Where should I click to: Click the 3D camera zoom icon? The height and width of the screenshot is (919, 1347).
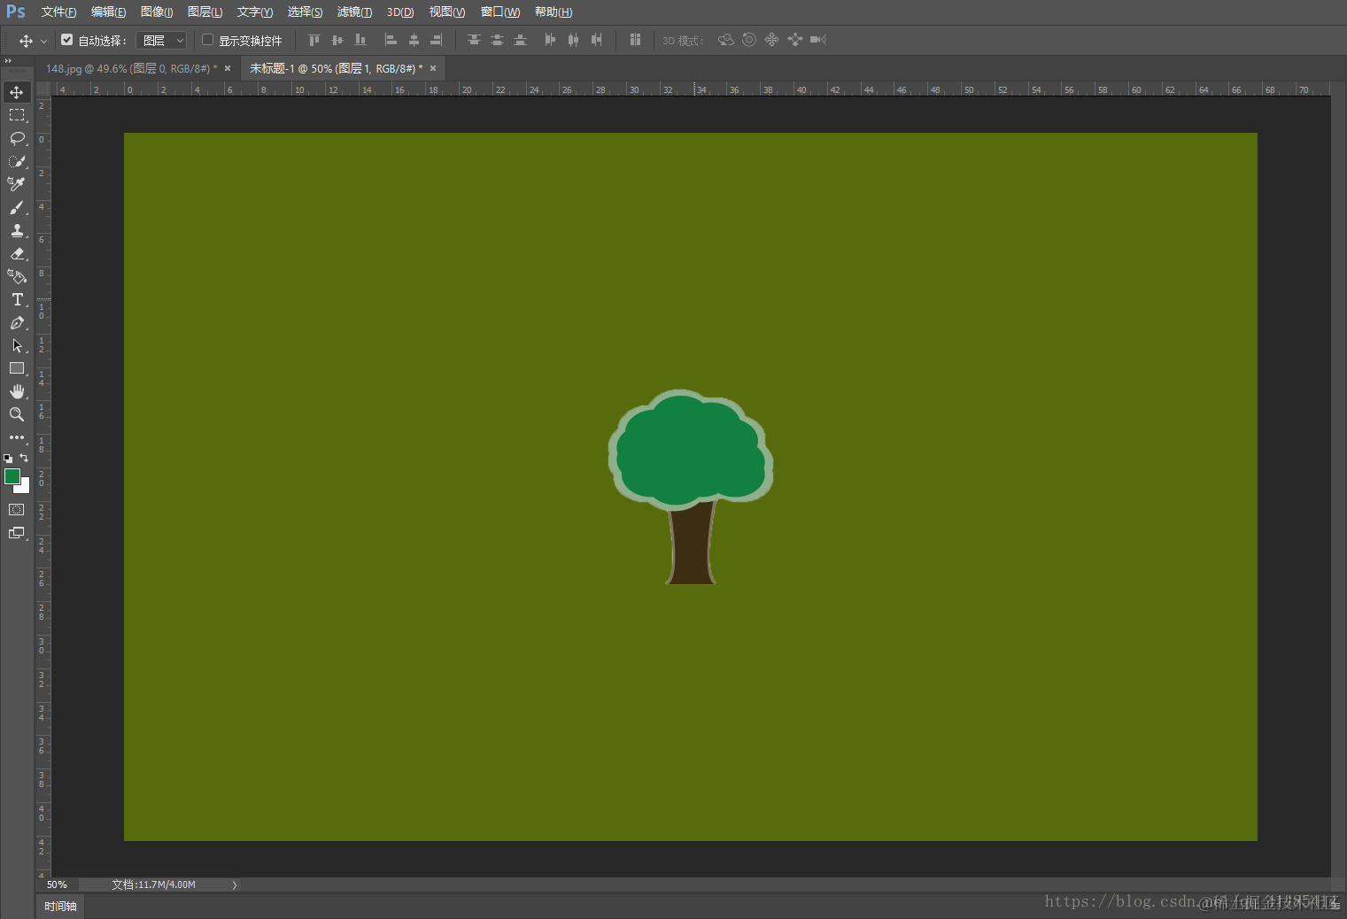tap(818, 40)
